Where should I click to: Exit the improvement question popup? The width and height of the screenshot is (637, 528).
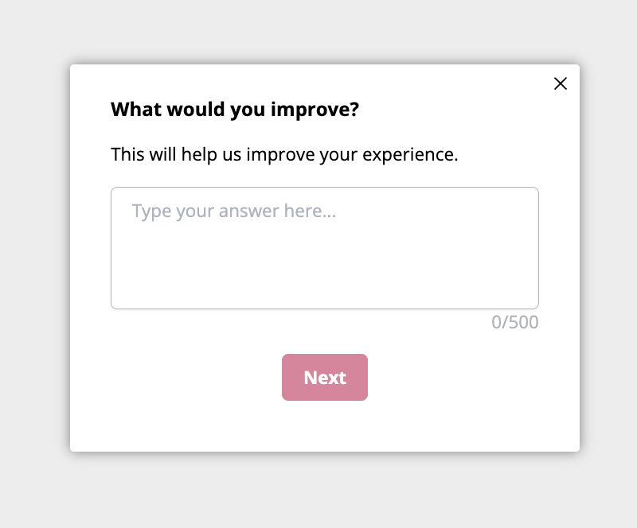click(561, 83)
